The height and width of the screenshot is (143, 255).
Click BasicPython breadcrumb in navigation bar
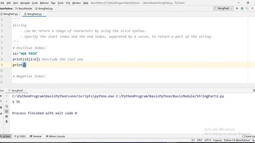pyautogui.click(x=6, y=9)
